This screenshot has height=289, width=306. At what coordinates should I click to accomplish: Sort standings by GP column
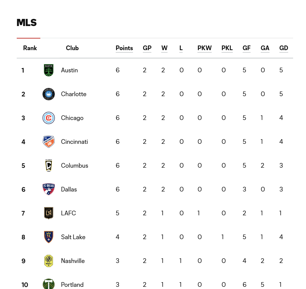[x=147, y=48]
